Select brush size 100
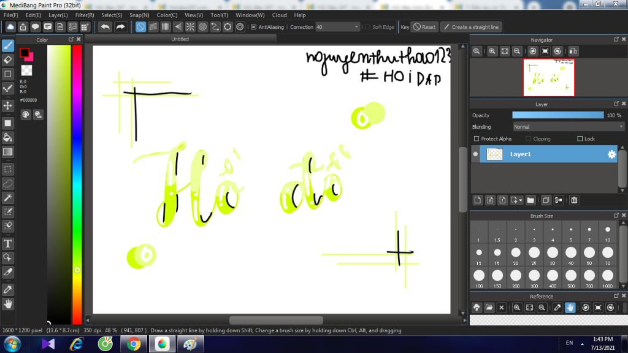The width and height of the screenshot is (628, 353). (479, 278)
